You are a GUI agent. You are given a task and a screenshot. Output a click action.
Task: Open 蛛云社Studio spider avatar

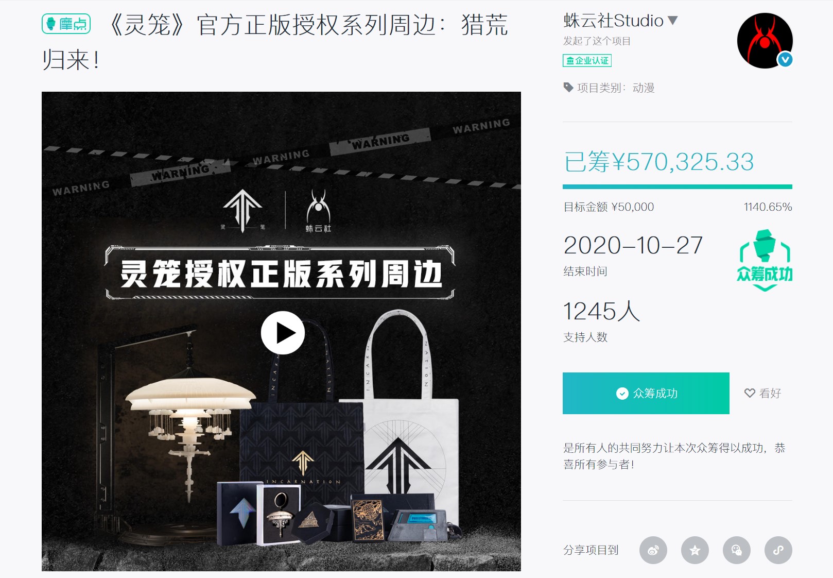pos(765,41)
